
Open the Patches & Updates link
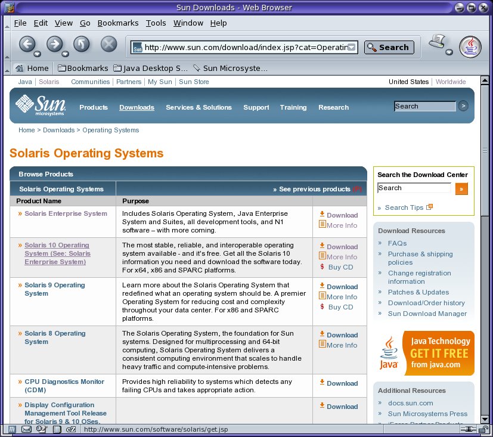pos(418,292)
